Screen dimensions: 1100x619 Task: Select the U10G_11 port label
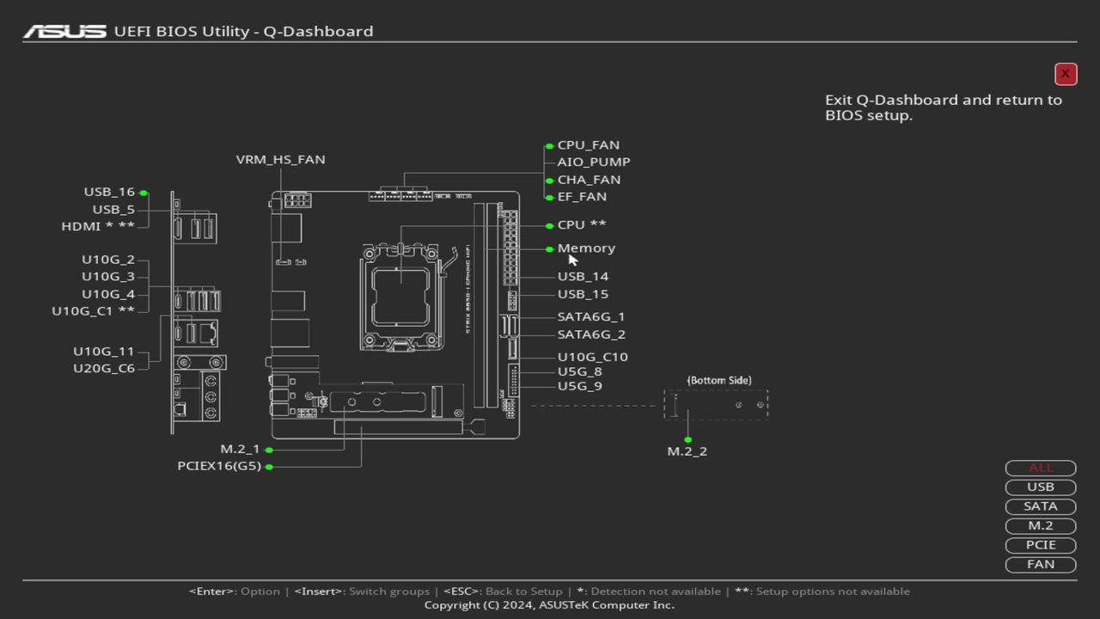[x=104, y=352]
